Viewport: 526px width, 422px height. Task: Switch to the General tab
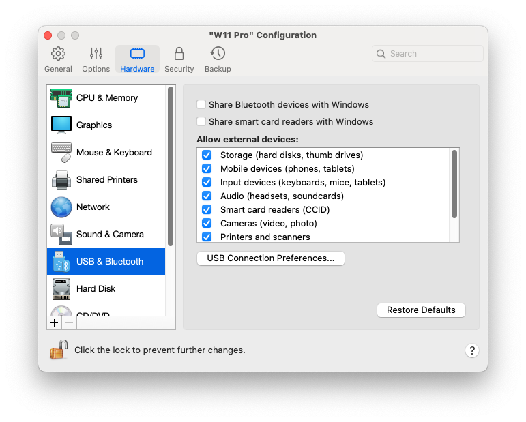click(x=59, y=59)
